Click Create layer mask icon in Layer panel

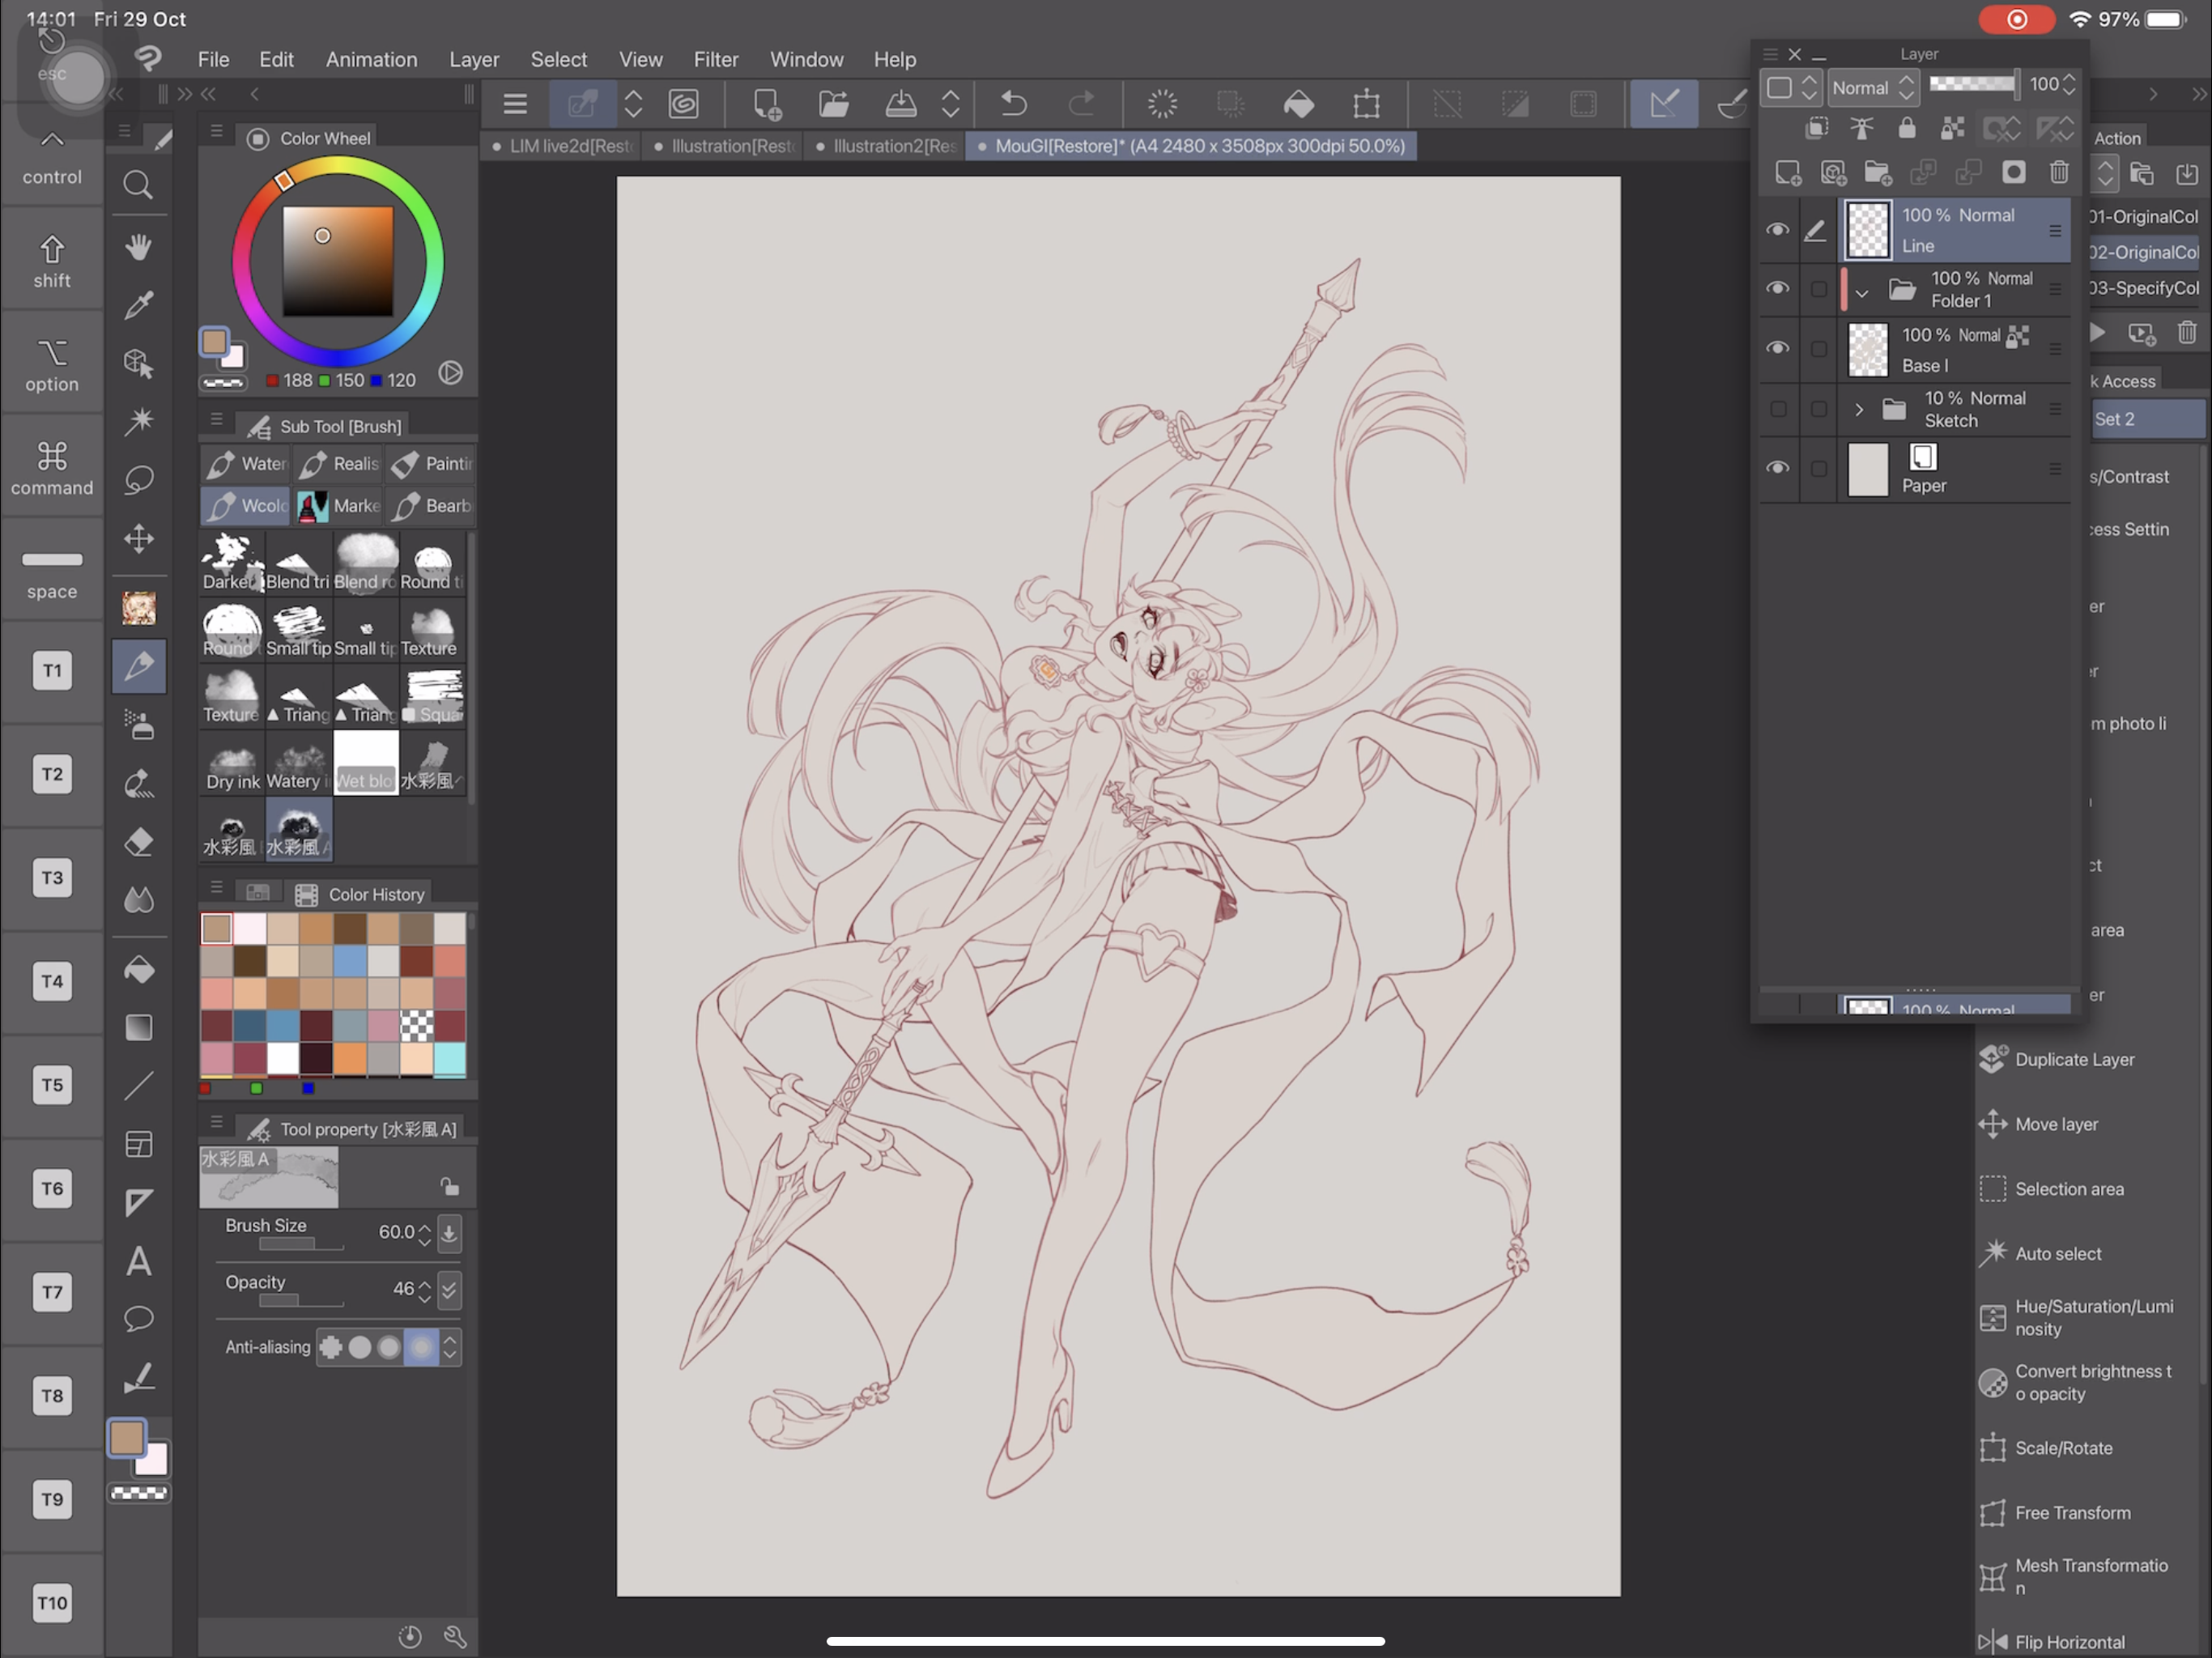2013,173
